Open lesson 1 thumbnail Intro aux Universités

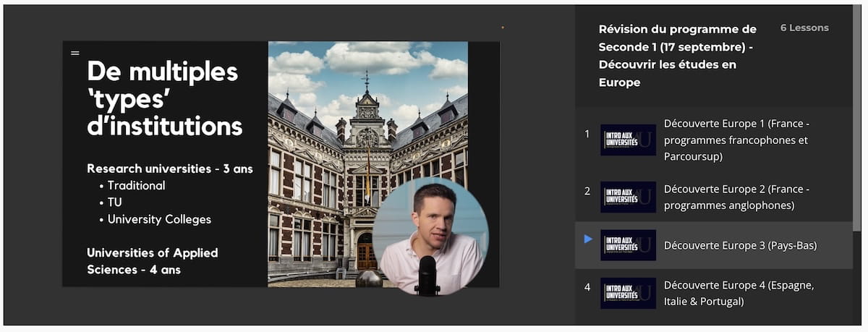628,140
